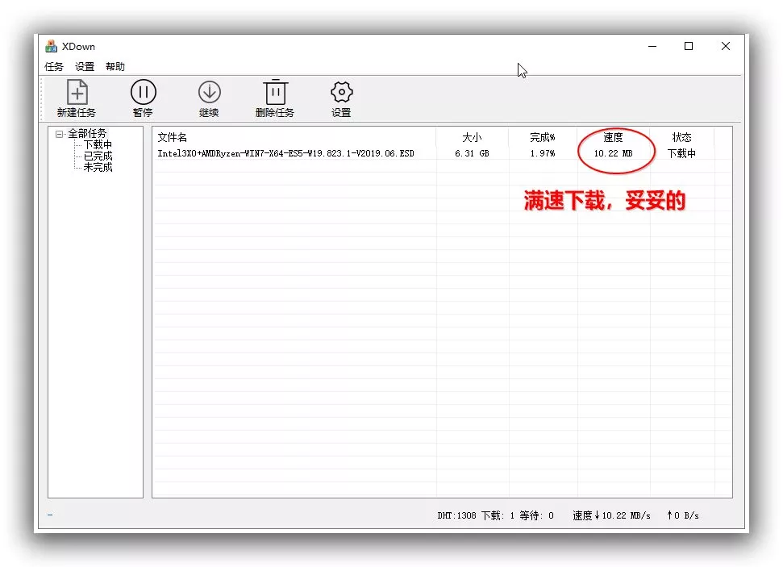Screen dimensions: 783x567
Task: Open the 任务 menu
Action: (x=53, y=66)
